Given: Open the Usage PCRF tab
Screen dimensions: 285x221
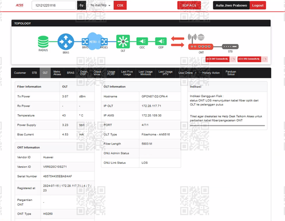Looking at the screenshot, I should point(111,73).
